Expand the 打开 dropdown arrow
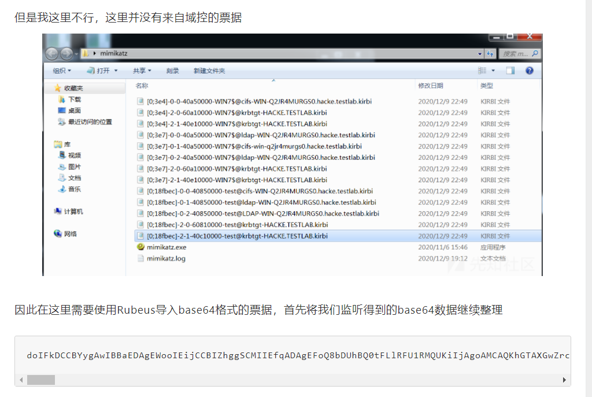 tap(116, 71)
